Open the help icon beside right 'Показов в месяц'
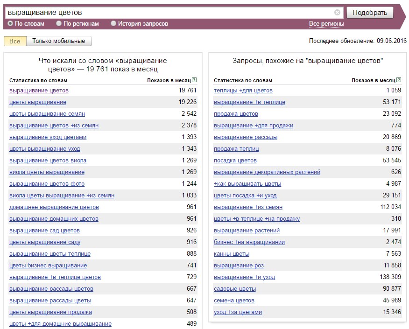Image resolution: width=409 pixels, height=329 pixels. (x=399, y=80)
